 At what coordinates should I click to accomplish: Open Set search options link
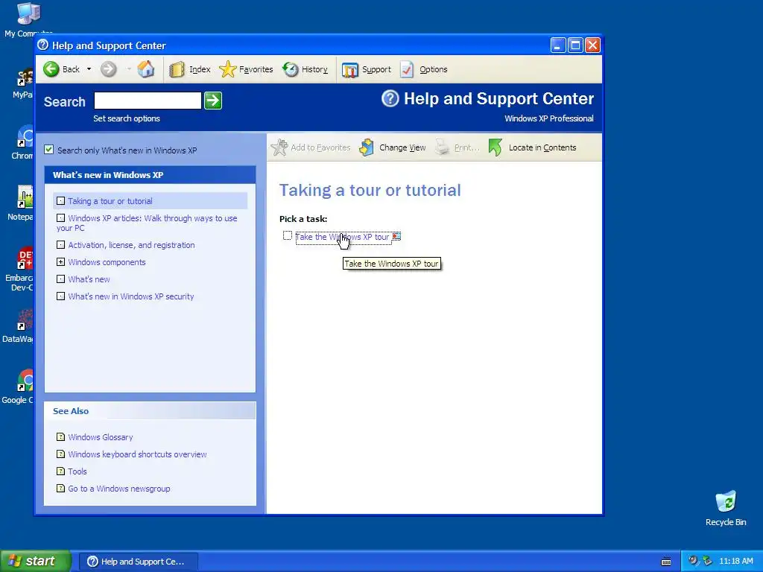127,118
